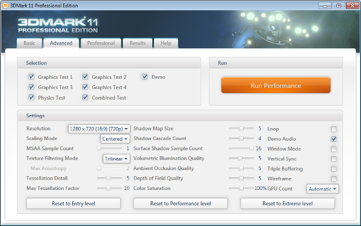Open the Scaling Mode Centered dropdown
The height and width of the screenshot is (226, 361).
coord(115,139)
